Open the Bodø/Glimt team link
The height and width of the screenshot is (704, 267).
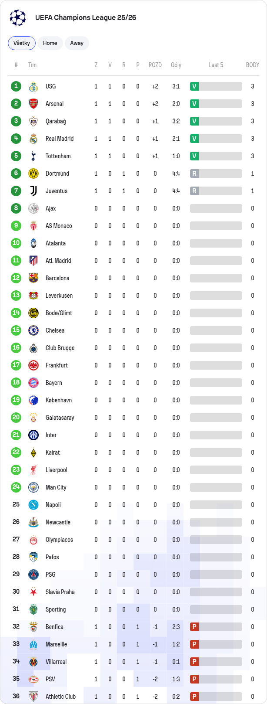tap(59, 313)
